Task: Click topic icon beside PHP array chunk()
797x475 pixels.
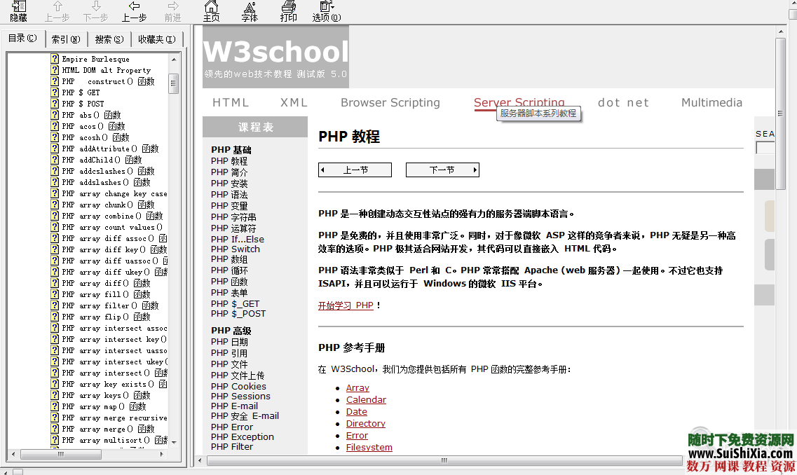Action: 55,205
